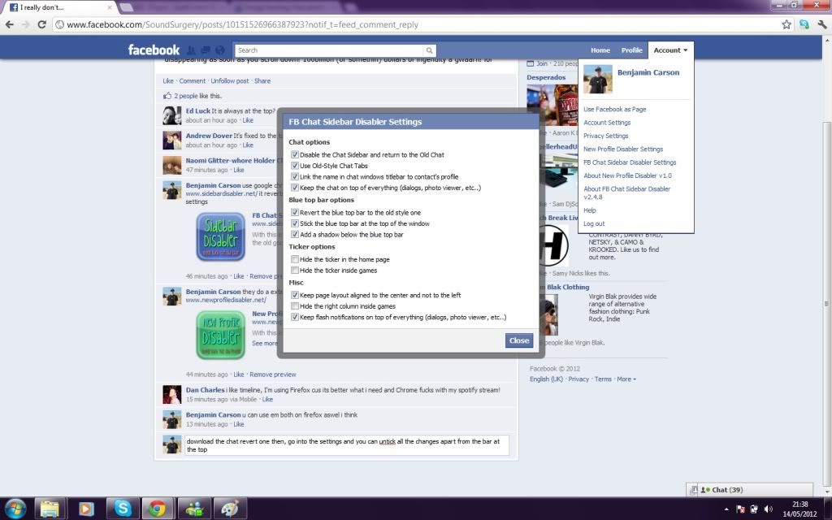Click the search magnifier icon
This screenshot has height=520, width=832.
[x=430, y=50]
